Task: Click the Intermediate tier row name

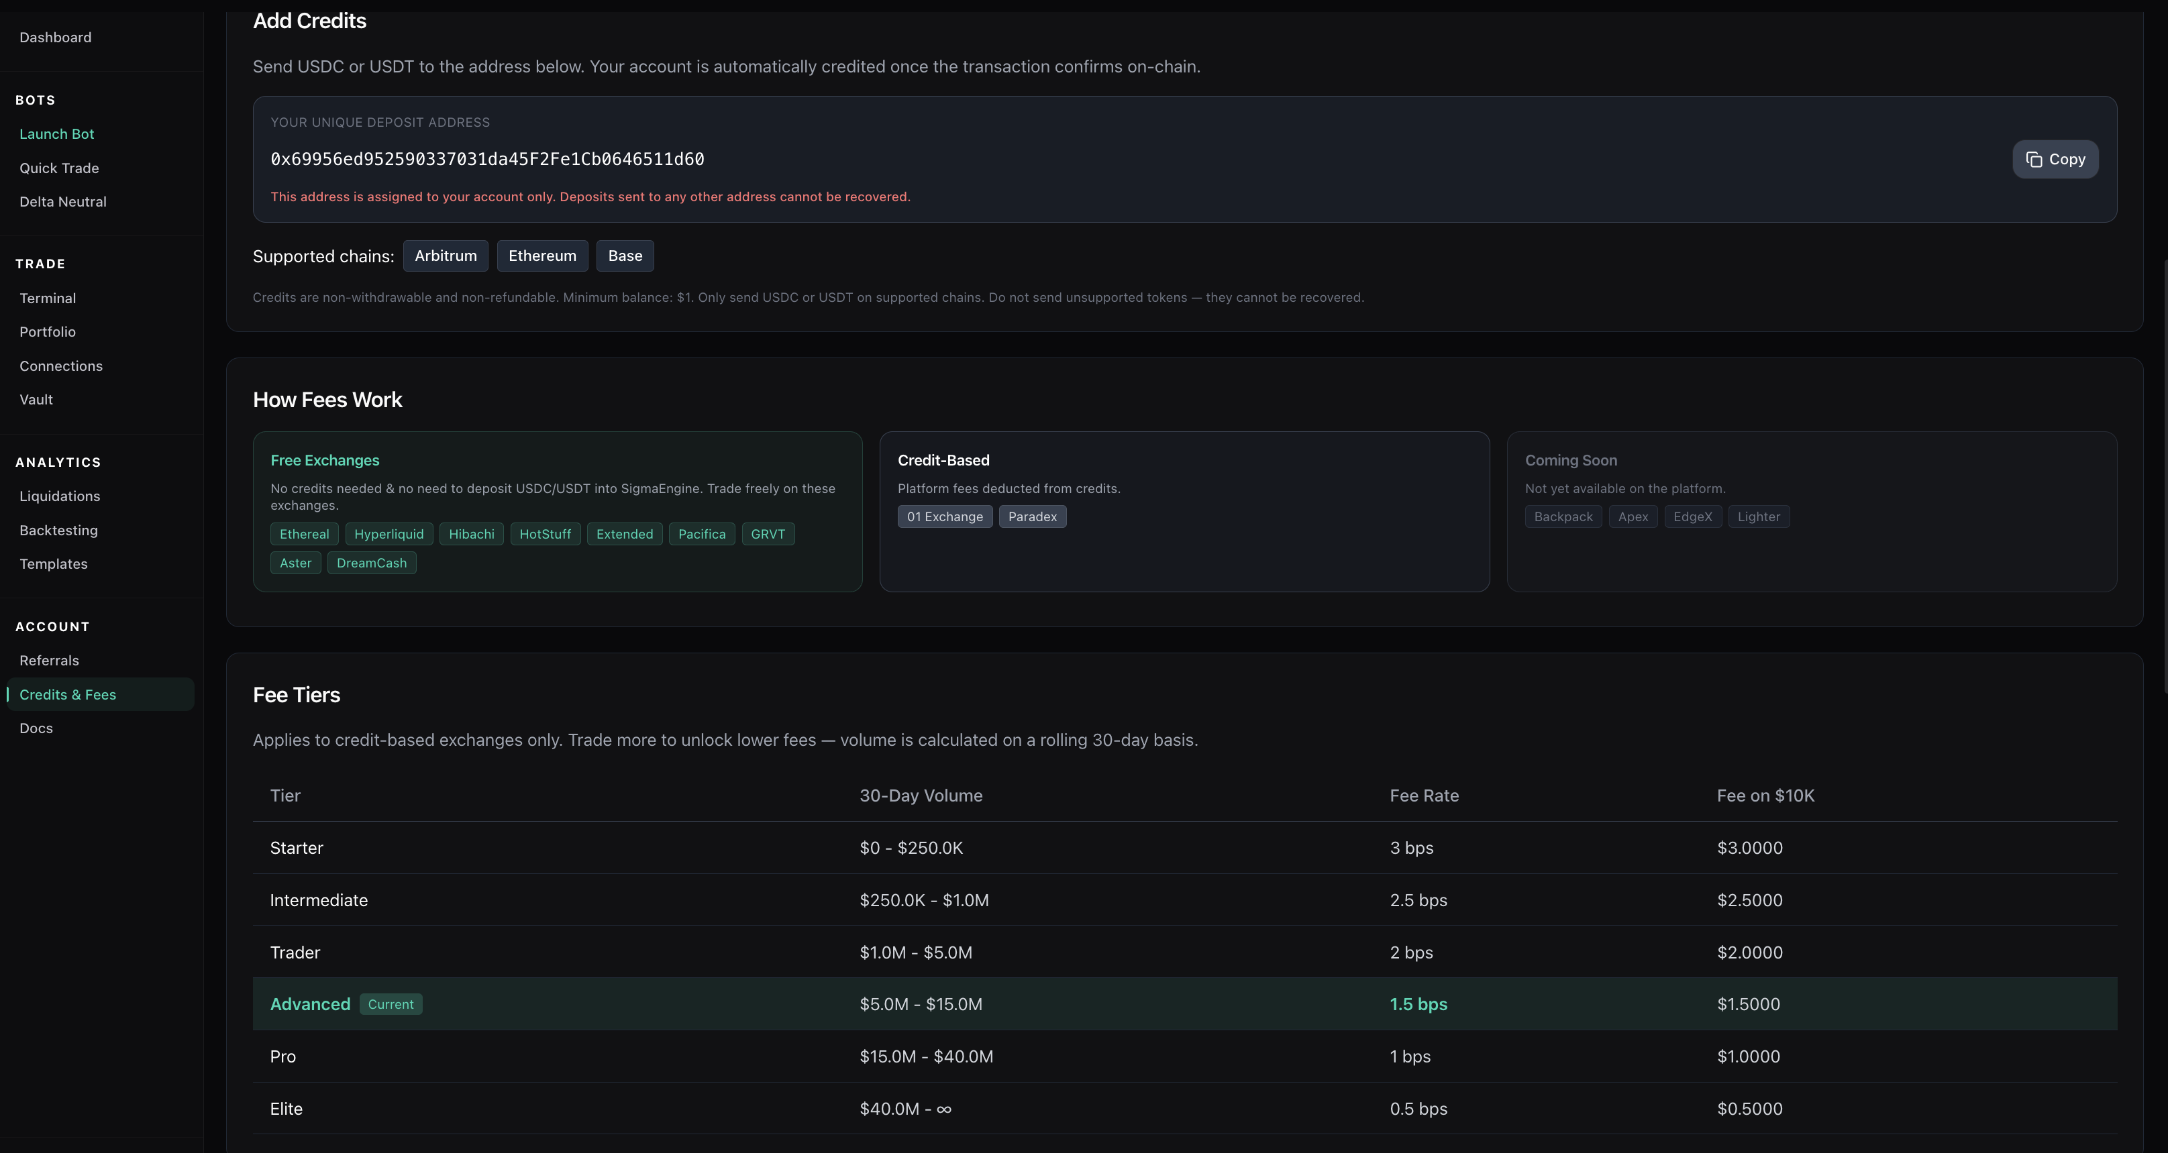Action: click(x=319, y=900)
